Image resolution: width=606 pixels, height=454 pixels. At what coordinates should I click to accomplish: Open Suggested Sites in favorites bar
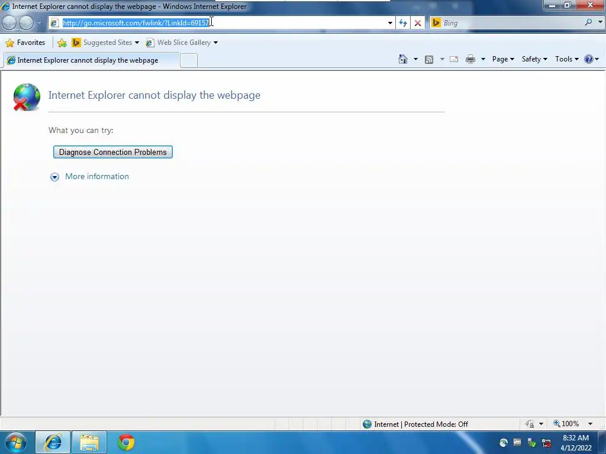[105, 43]
